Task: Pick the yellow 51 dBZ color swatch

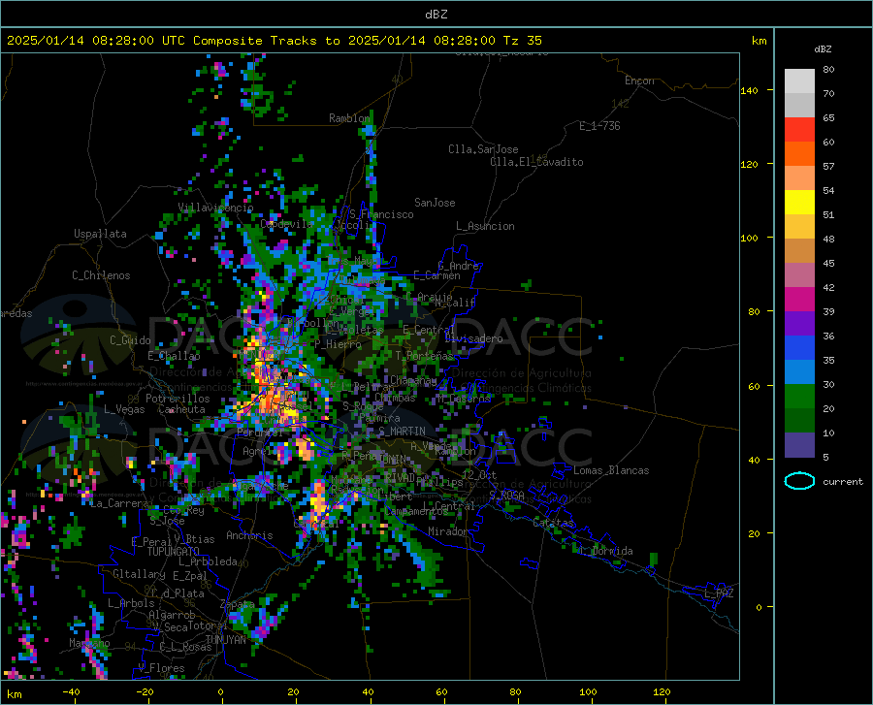Action: point(799,203)
